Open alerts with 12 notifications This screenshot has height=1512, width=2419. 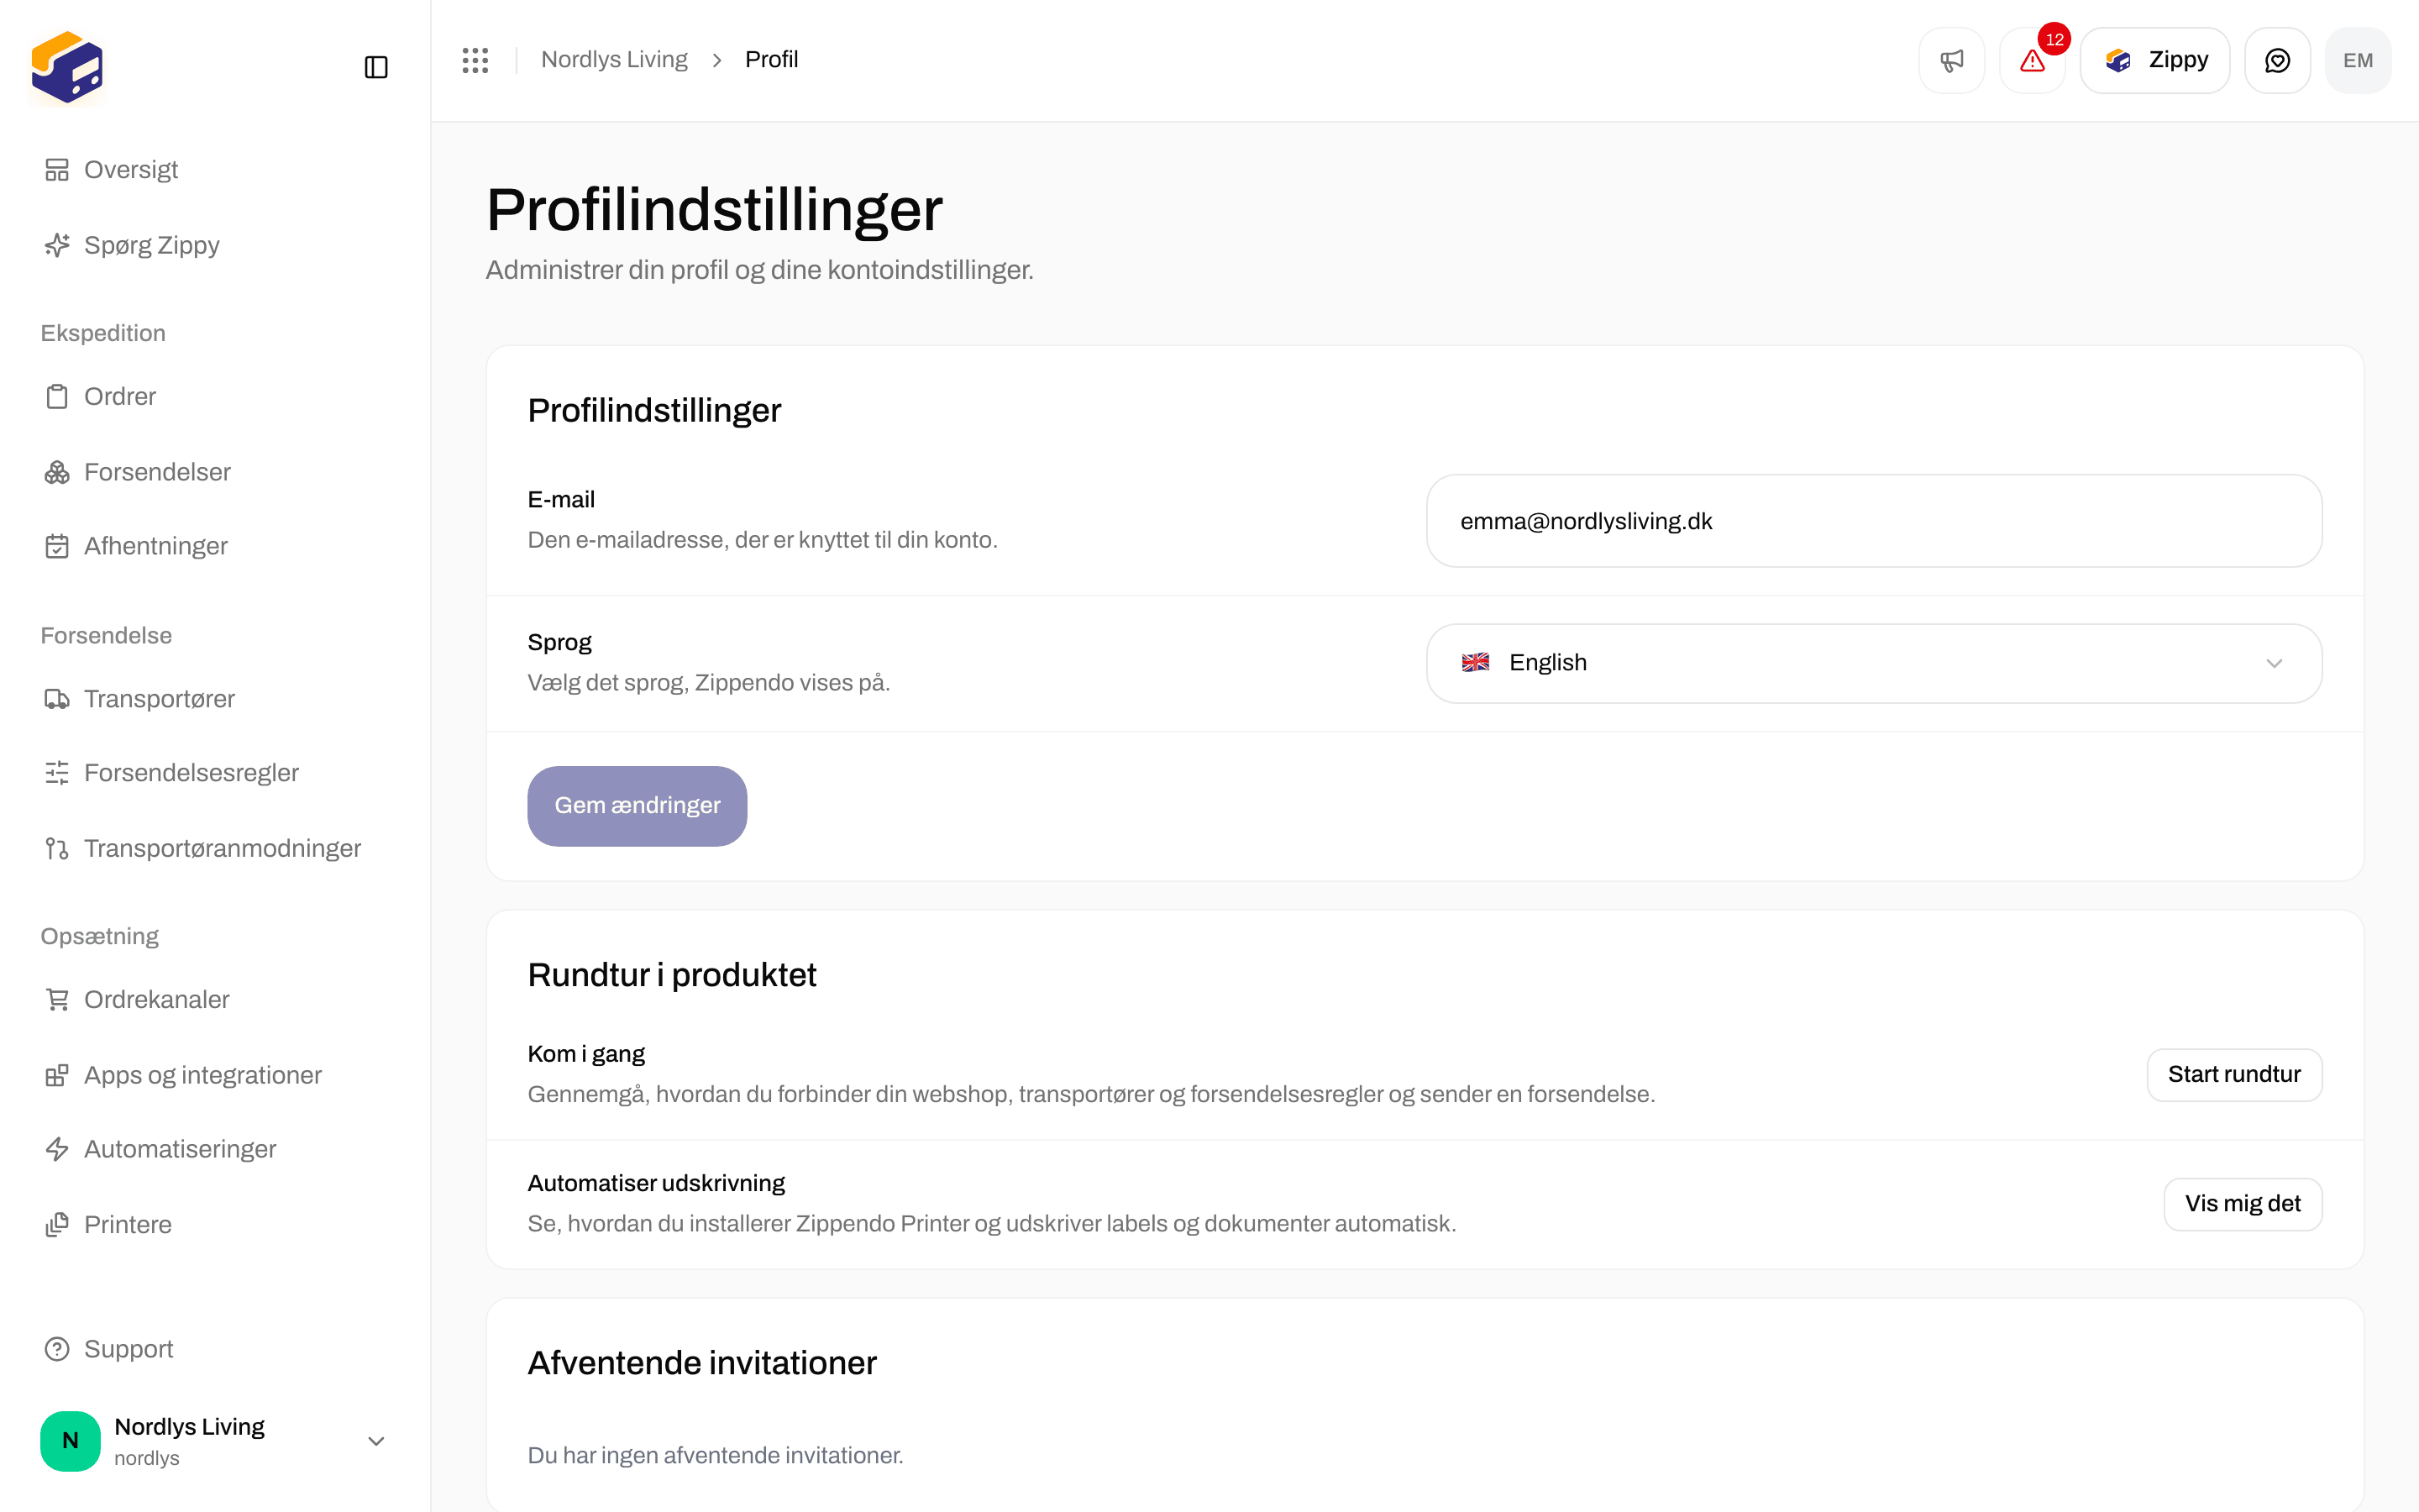point(2032,60)
